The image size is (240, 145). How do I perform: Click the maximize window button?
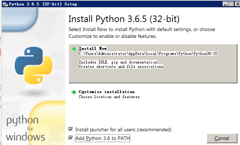tap(231, 4)
